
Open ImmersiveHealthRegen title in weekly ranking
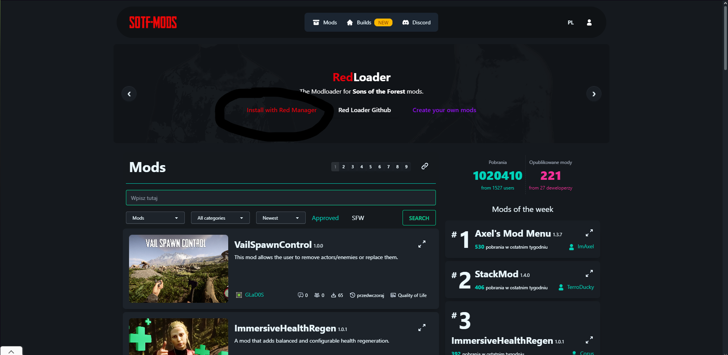coord(502,341)
